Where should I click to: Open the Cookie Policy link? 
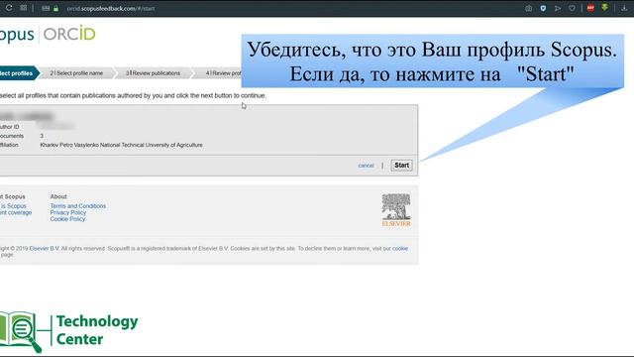click(x=67, y=219)
